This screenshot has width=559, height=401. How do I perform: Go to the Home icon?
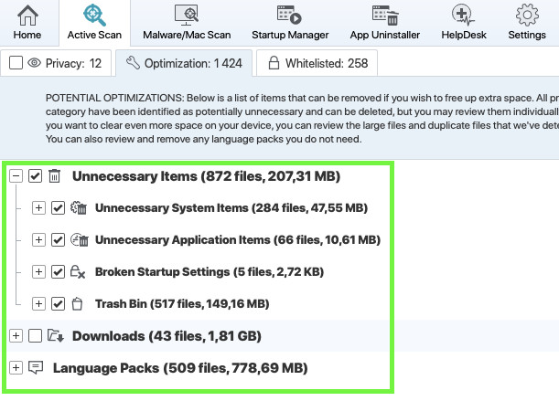pos(27,16)
